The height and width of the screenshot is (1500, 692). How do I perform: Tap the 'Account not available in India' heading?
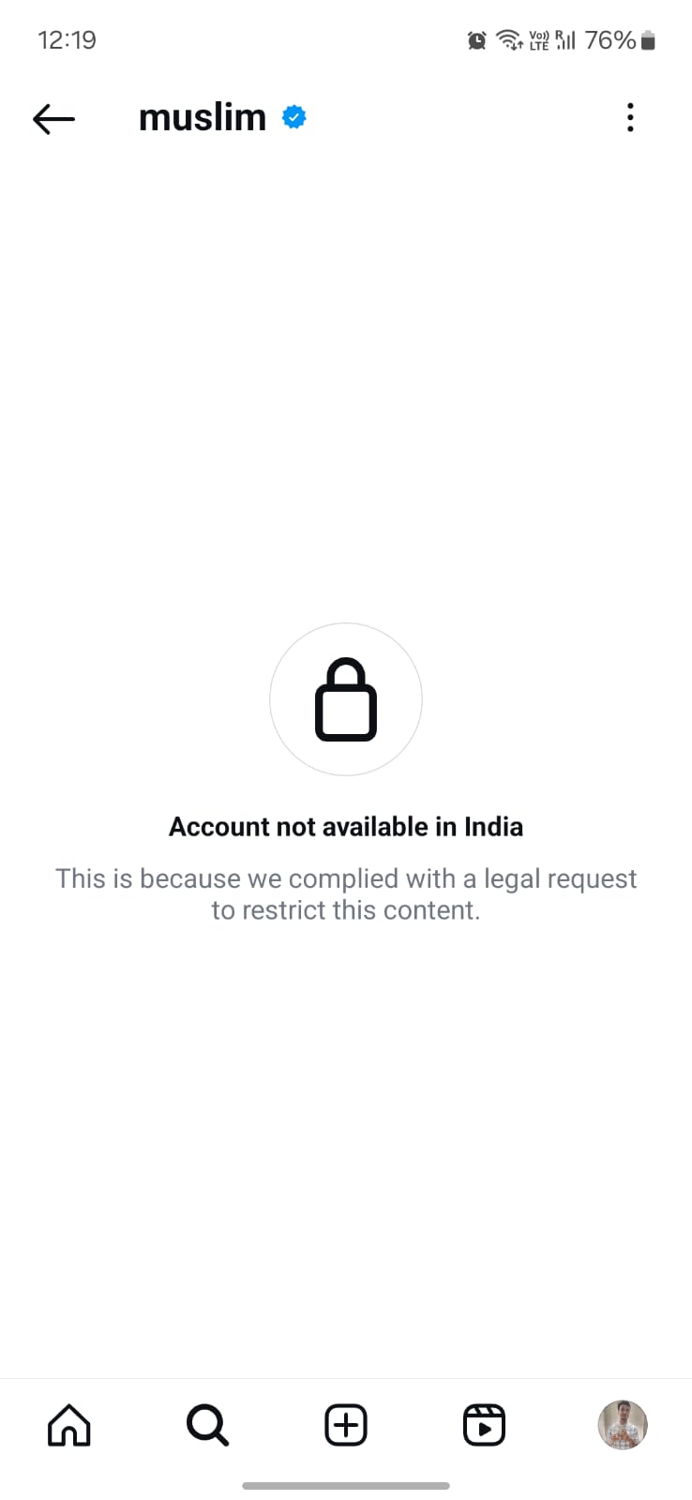tap(346, 827)
